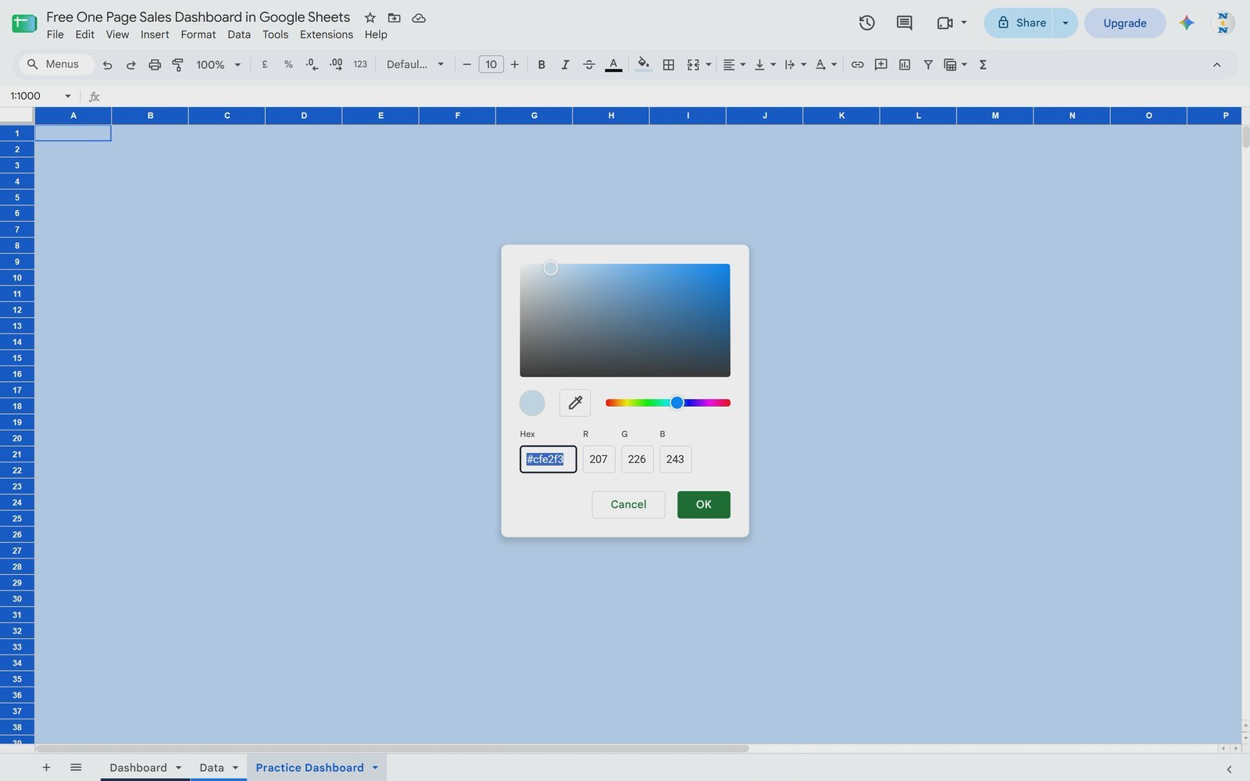Open all comments icon
The image size is (1250, 781).
[x=904, y=23]
